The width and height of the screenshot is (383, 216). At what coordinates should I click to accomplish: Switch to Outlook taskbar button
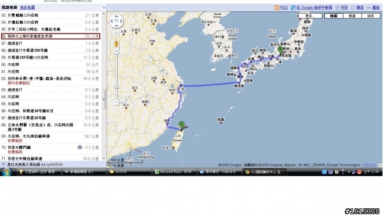point(219,172)
